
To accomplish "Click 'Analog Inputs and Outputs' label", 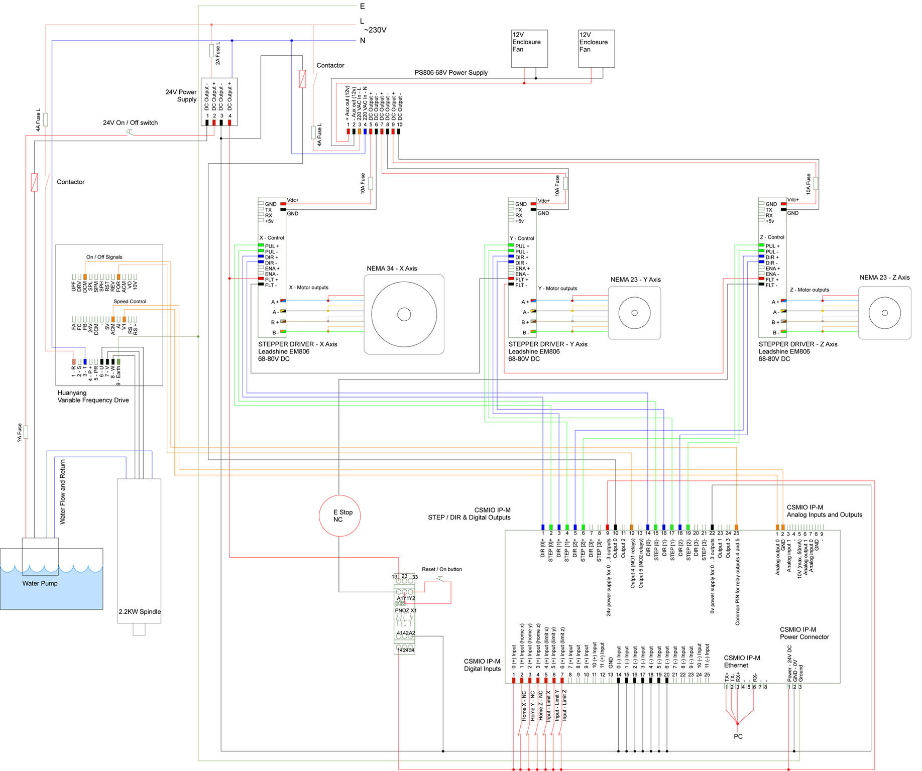I will click(825, 515).
